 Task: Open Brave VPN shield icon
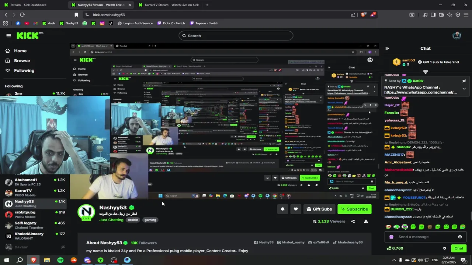tap(458, 15)
